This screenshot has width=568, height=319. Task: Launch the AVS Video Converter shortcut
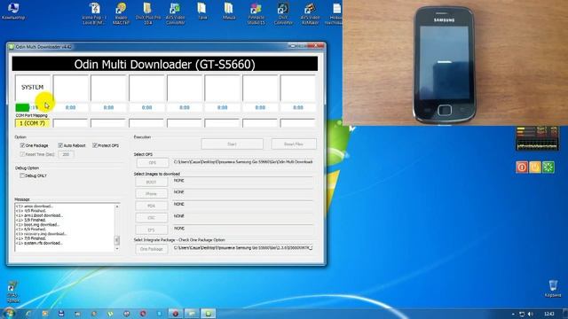[175, 13]
